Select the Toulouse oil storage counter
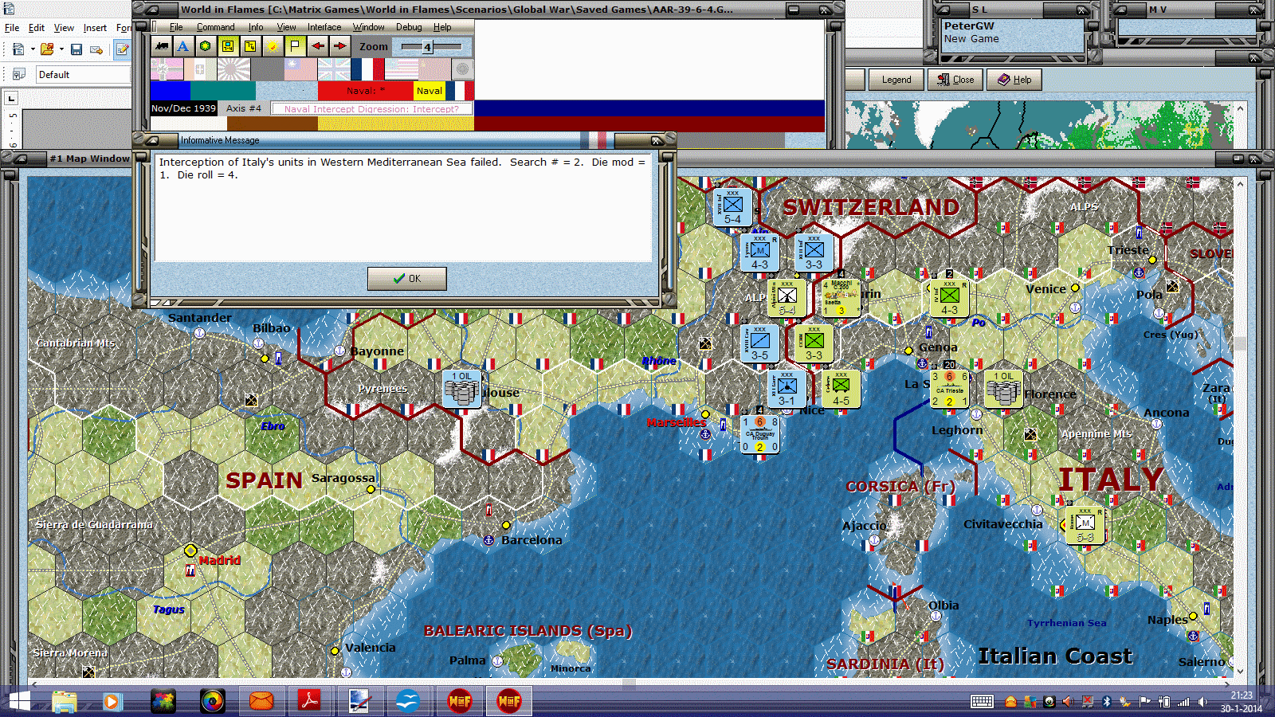This screenshot has width=1275, height=717. click(x=461, y=389)
